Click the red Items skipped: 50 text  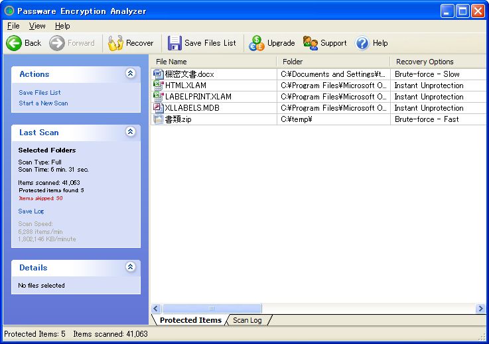pyautogui.click(x=40, y=198)
